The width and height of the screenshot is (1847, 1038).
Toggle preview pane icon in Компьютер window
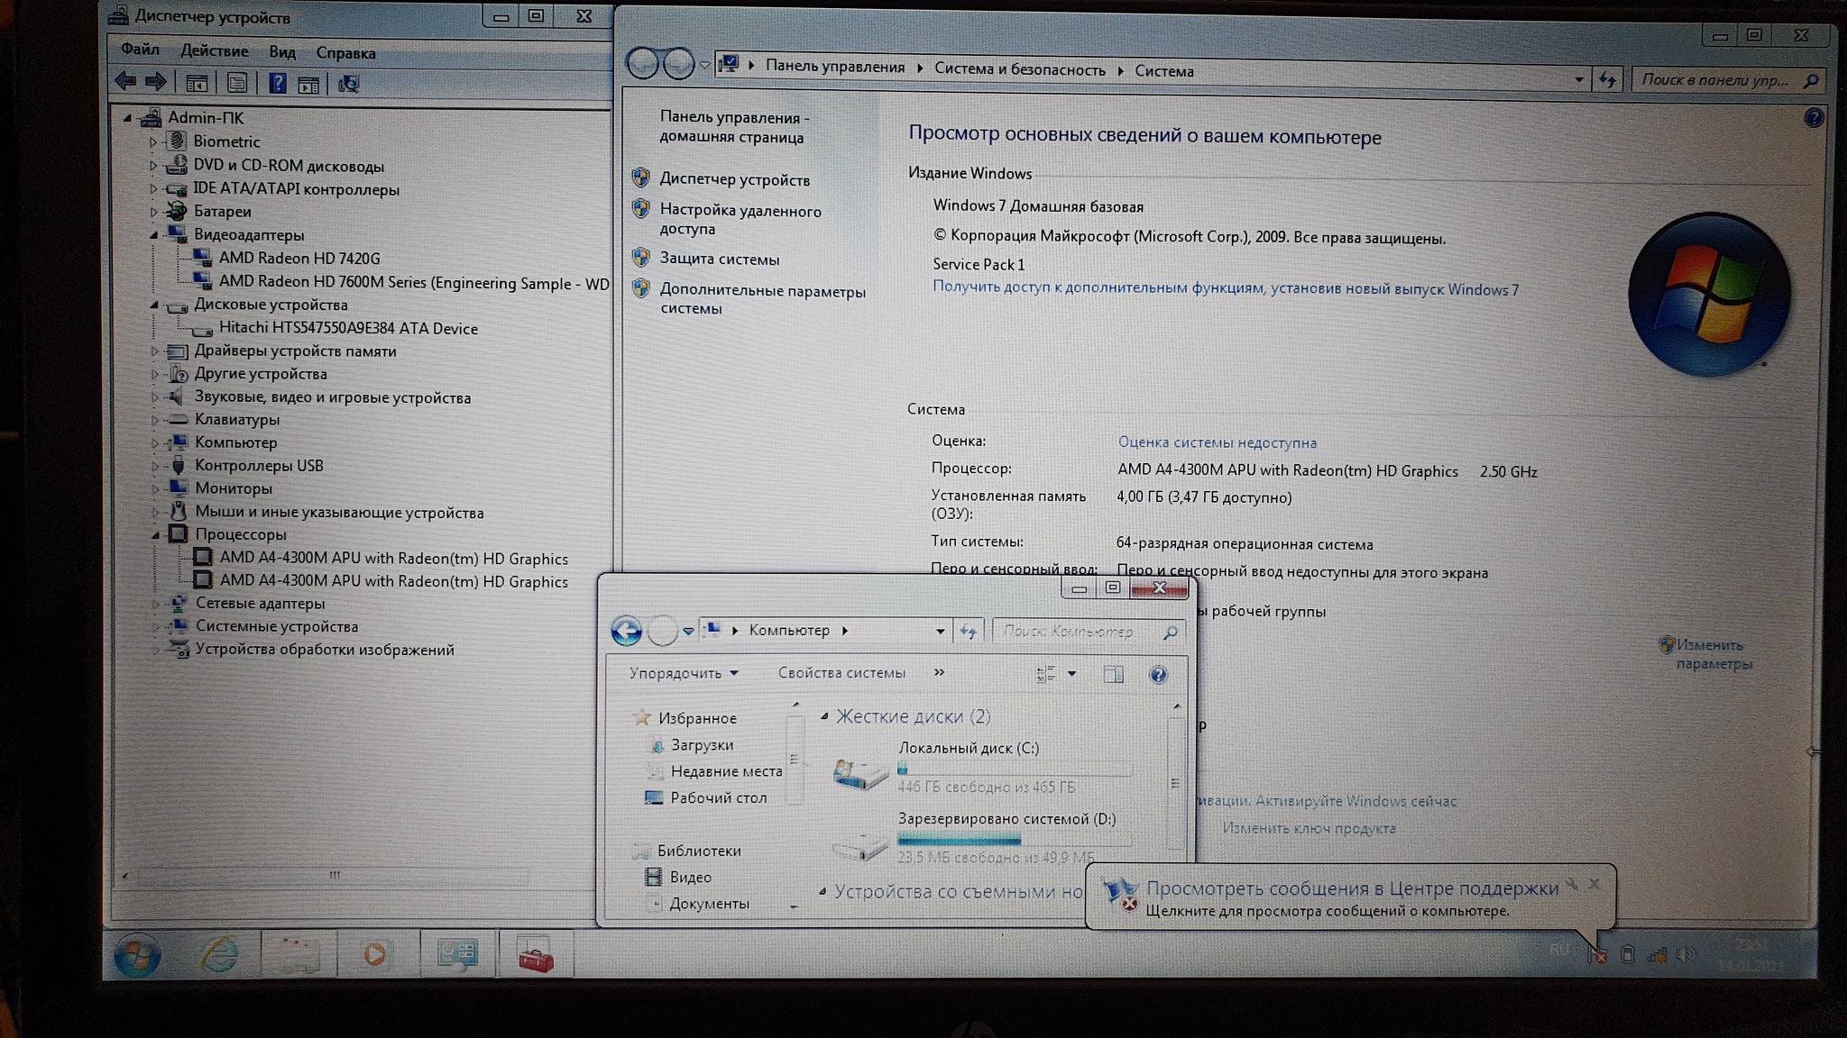[1114, 674]
